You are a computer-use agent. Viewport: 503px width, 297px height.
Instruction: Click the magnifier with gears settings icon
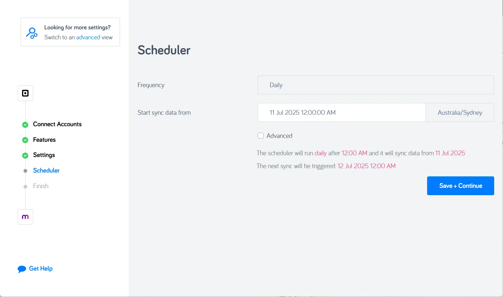[32, 33]
